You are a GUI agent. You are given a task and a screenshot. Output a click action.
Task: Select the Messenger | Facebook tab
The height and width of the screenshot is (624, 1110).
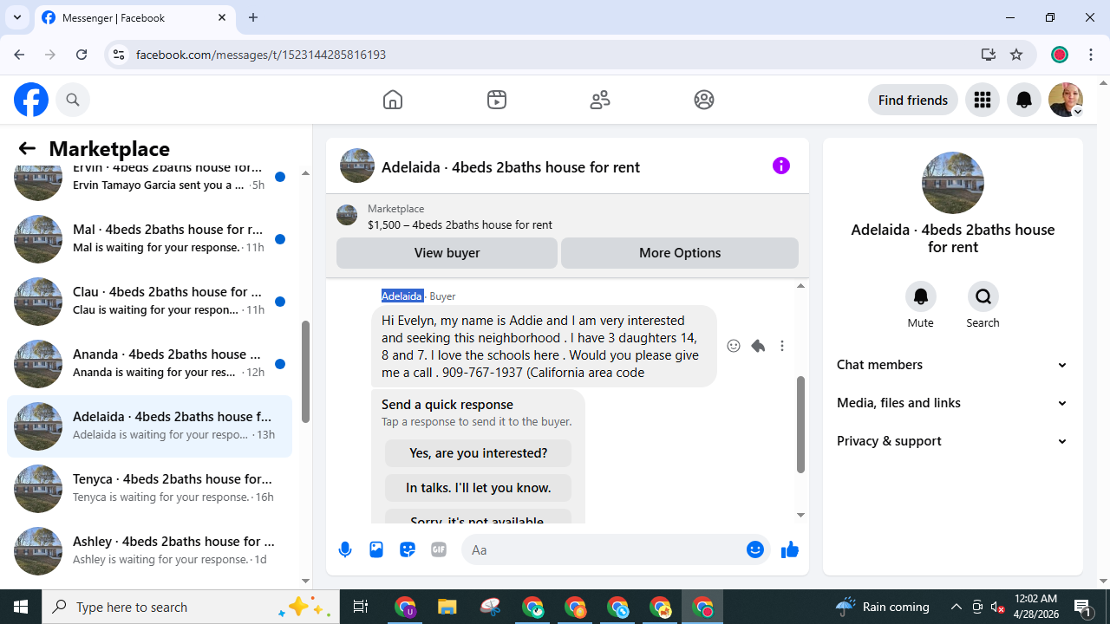point(134,17)
